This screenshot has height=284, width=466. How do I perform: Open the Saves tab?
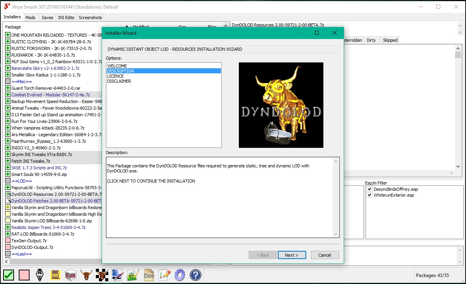[x=47, y=18]
